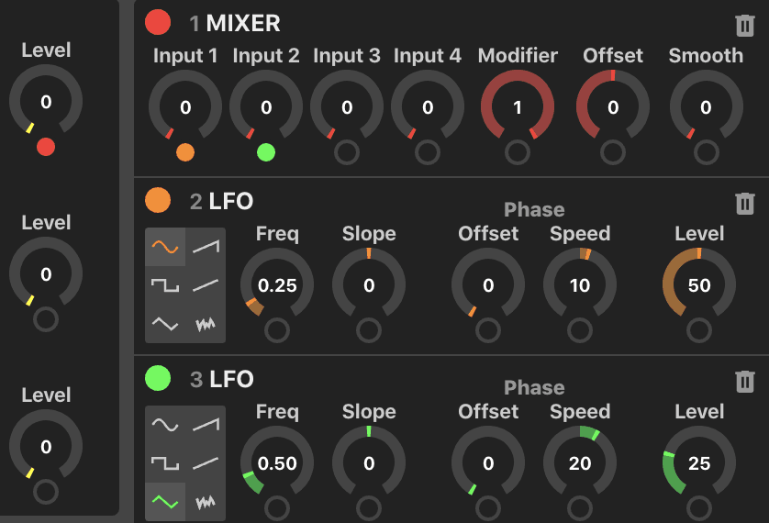This screenshot has height=523, width=769.
Task: Toggle modulation slot under Mixer Input 3
Action: point(347,152)
